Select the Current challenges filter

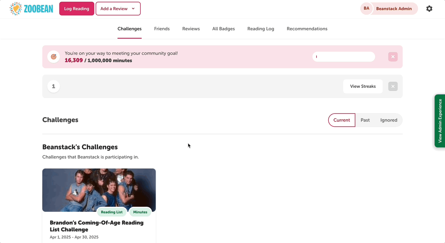tap(342, 120)
